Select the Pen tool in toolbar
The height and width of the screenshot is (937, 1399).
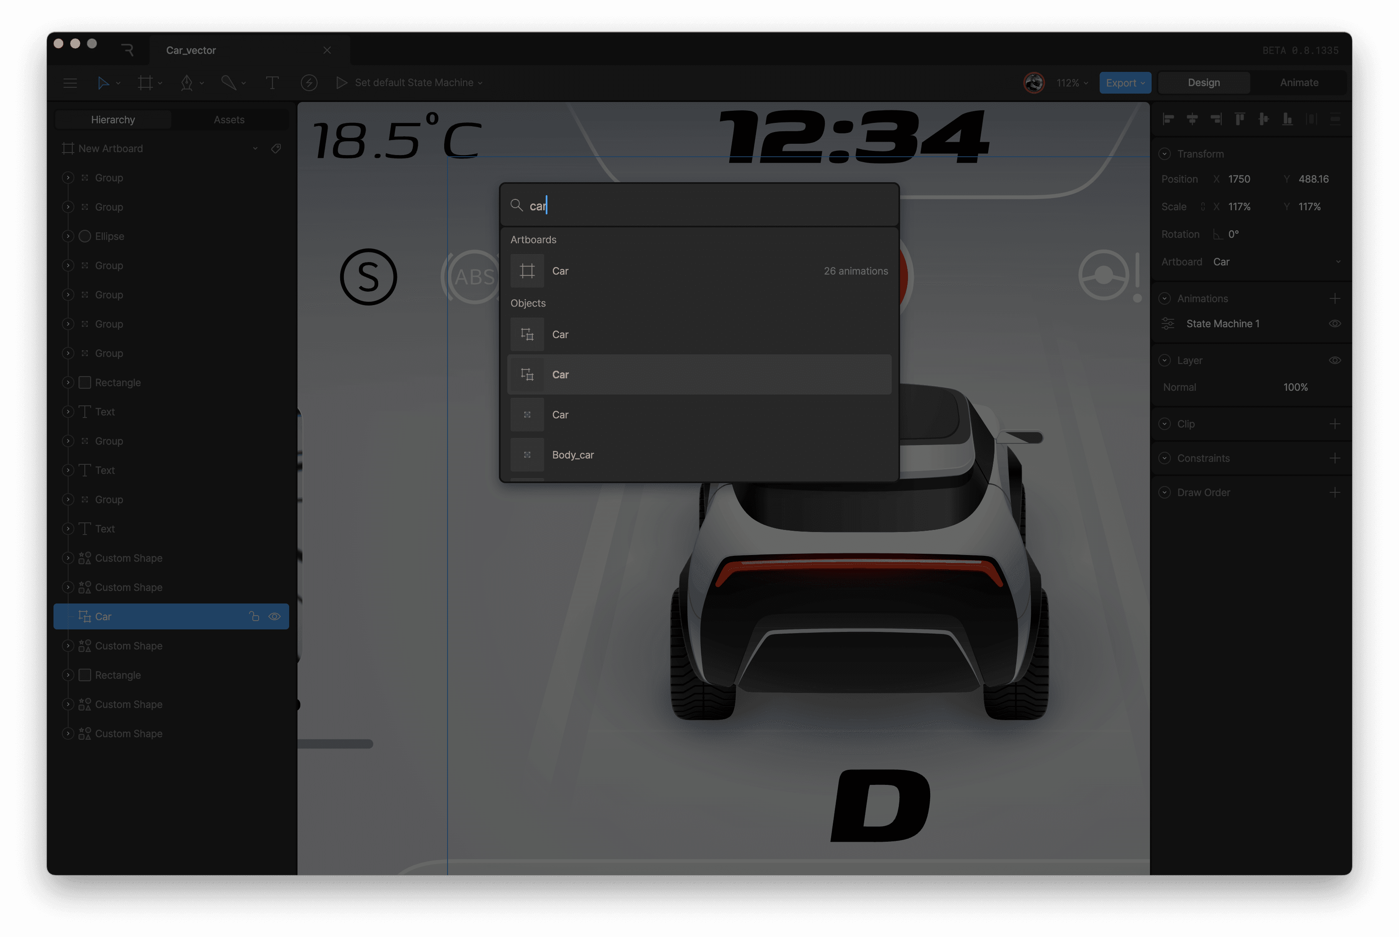(187, 83)
